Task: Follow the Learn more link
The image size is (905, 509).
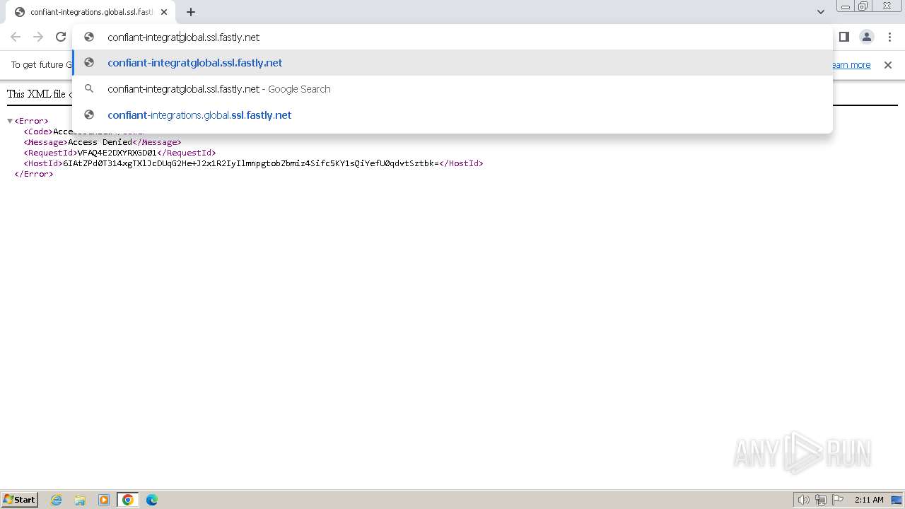Action: pos(850,65)
